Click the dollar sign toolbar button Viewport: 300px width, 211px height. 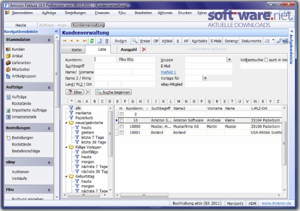point(178,41)
